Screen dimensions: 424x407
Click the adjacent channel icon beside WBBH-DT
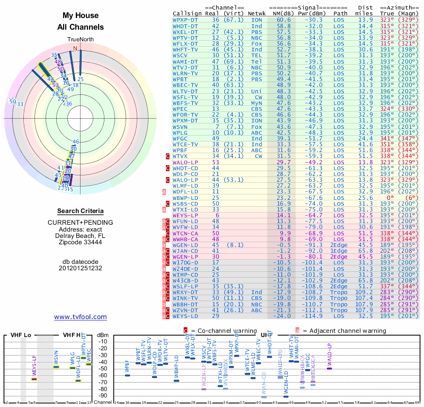(x=164, y=304)
